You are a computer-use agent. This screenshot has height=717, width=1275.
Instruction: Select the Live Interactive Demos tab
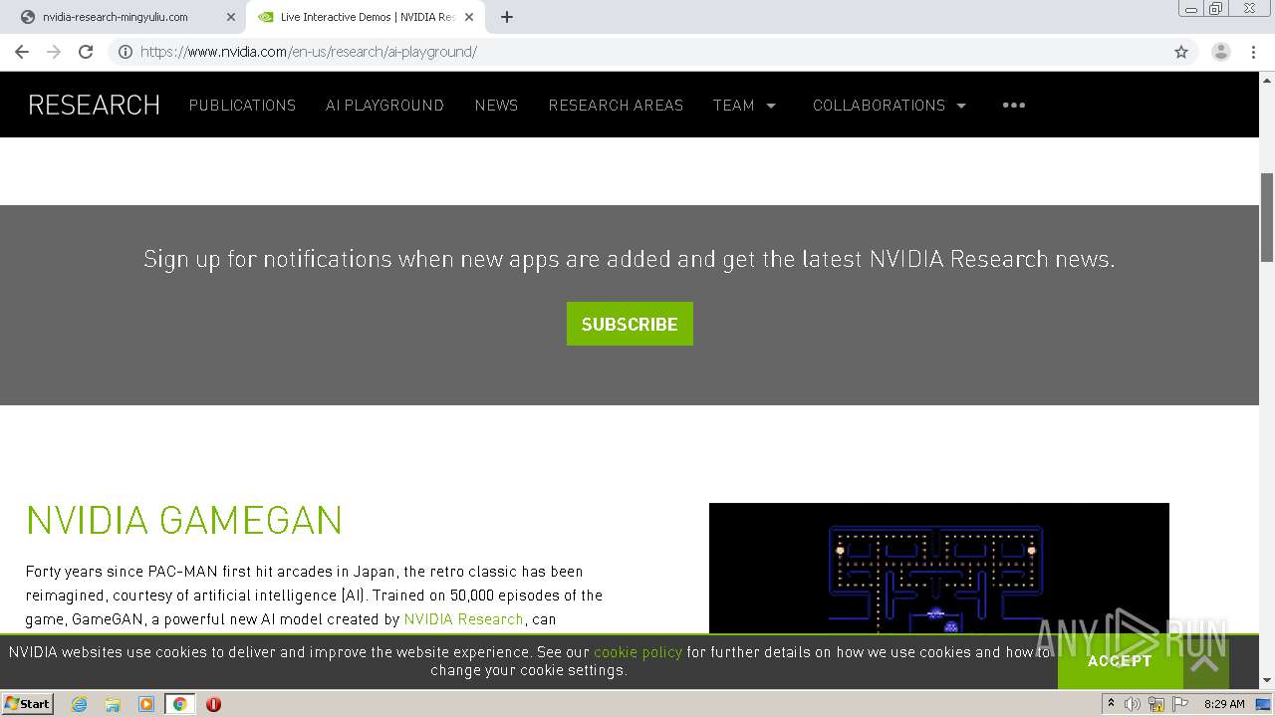point(367,17)
